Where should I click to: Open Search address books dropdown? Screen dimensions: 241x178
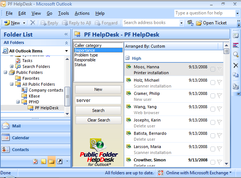tap(181, 23)
